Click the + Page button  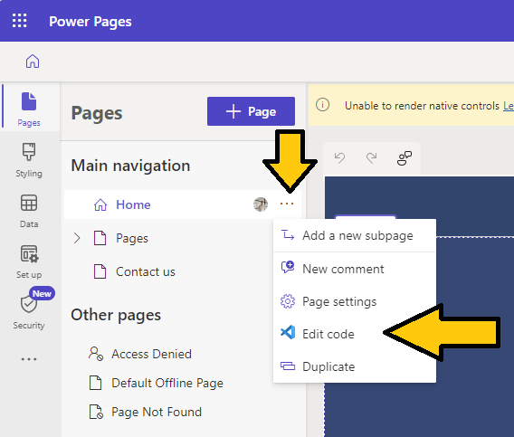tap(251, 111)
